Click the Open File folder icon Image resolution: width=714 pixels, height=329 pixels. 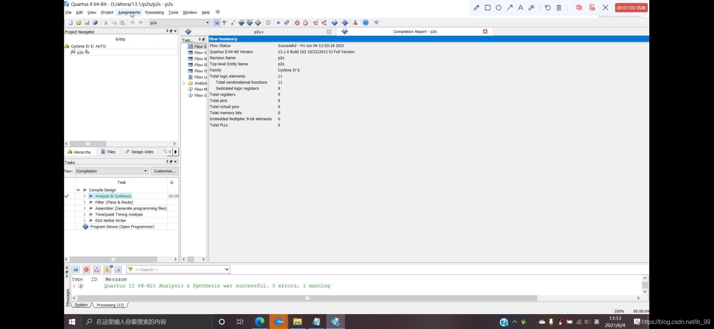(78, 23)
